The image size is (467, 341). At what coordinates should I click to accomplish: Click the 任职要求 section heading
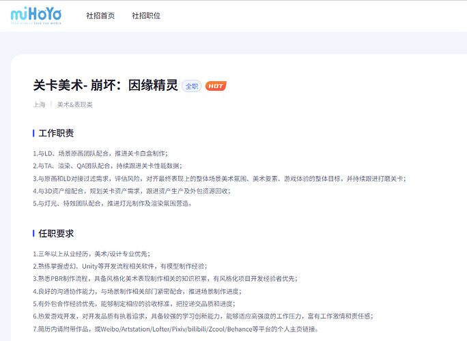56,233
